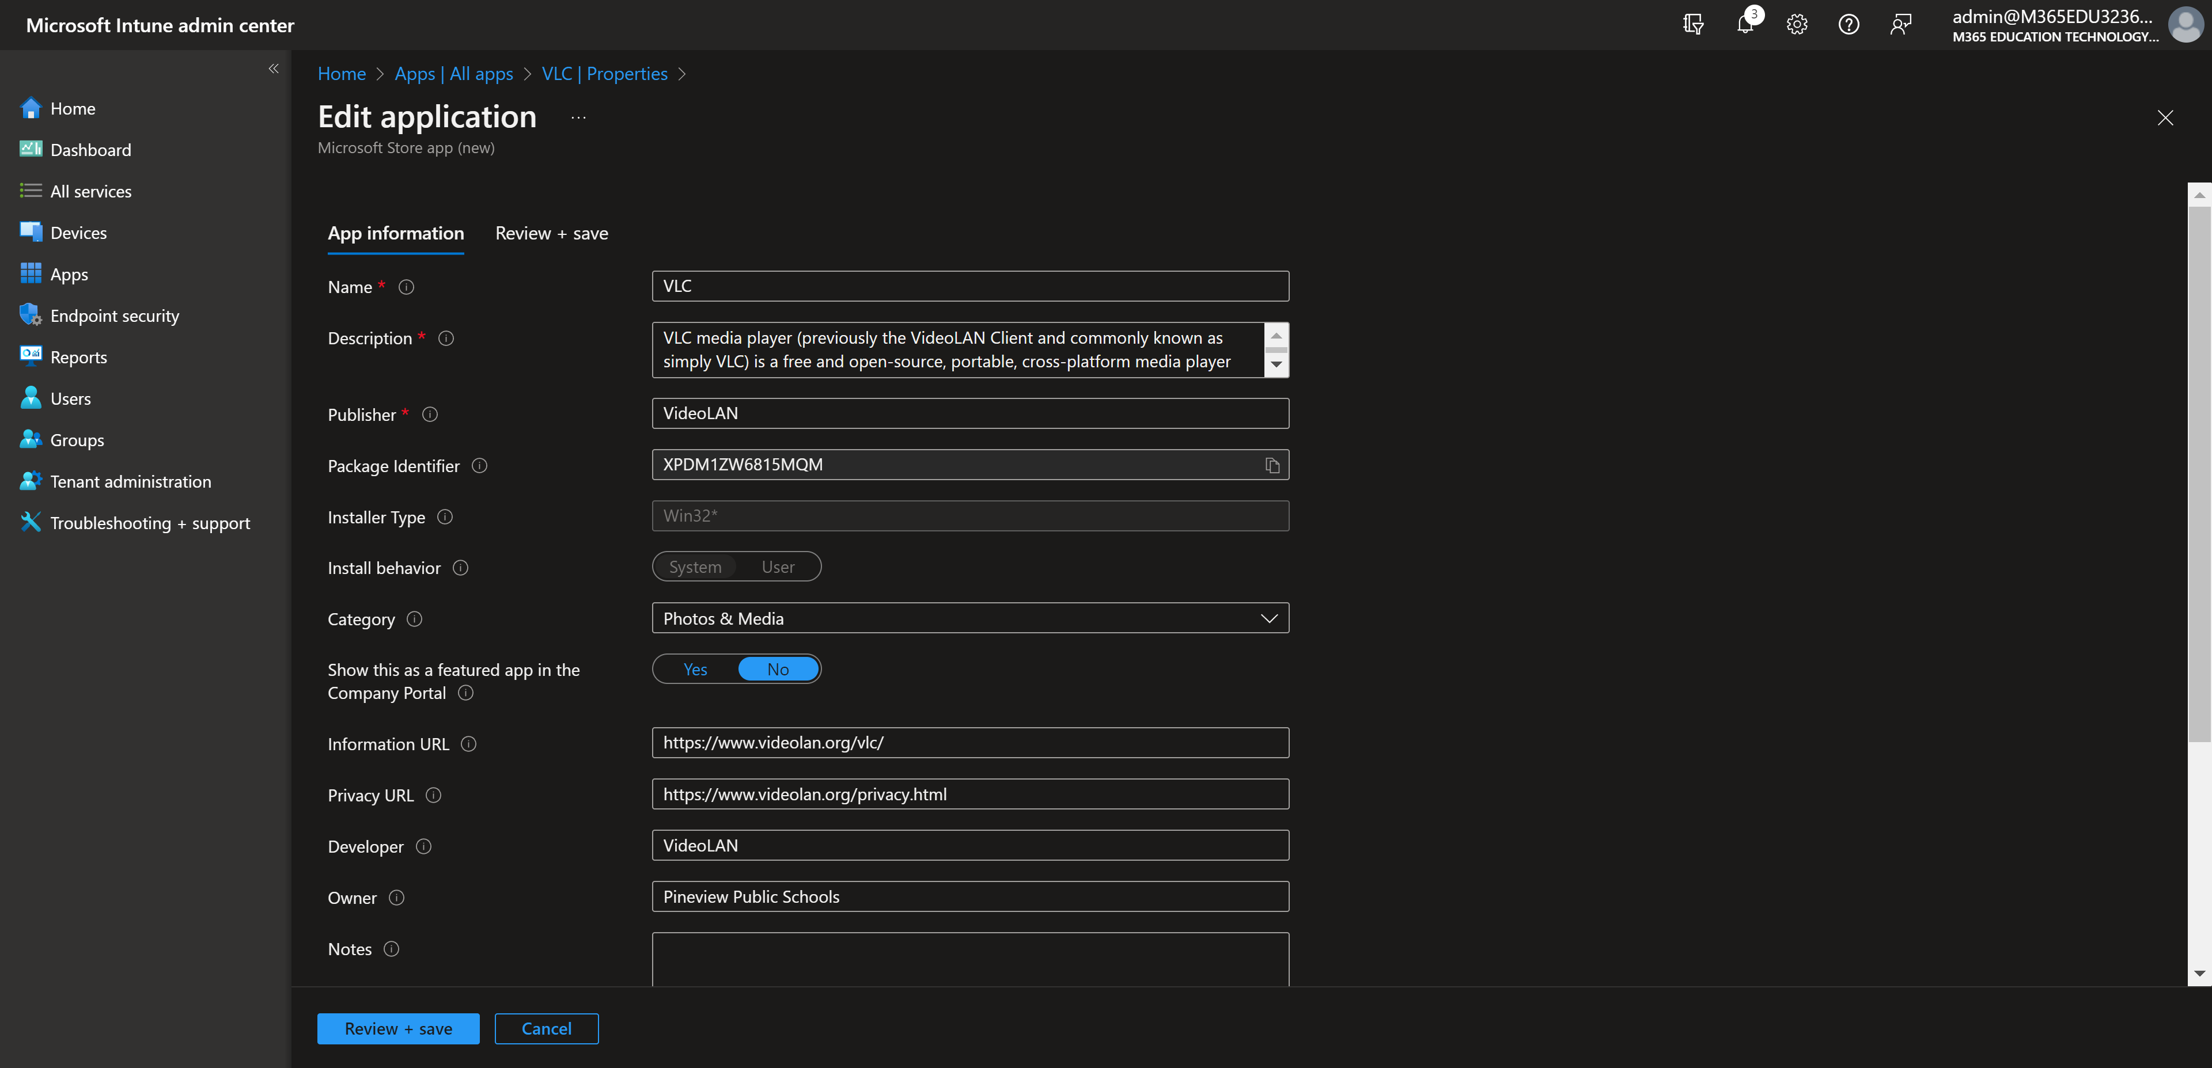
Task: Show info tooltip for Developer field
Action: (423, 846)
